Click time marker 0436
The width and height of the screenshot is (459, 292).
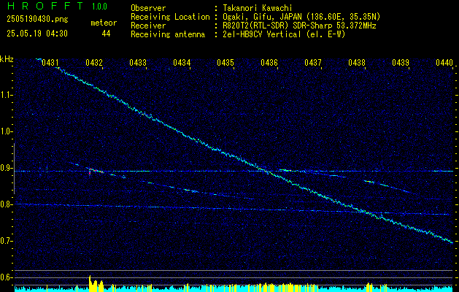(x=269, y=62)
